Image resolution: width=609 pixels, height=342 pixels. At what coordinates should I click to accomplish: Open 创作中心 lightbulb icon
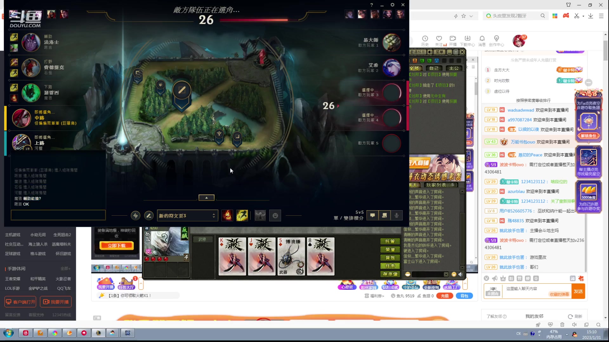coord(496,41)
